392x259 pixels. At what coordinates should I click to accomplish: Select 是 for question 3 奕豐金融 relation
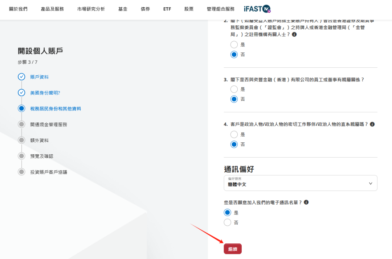point(234,89)
